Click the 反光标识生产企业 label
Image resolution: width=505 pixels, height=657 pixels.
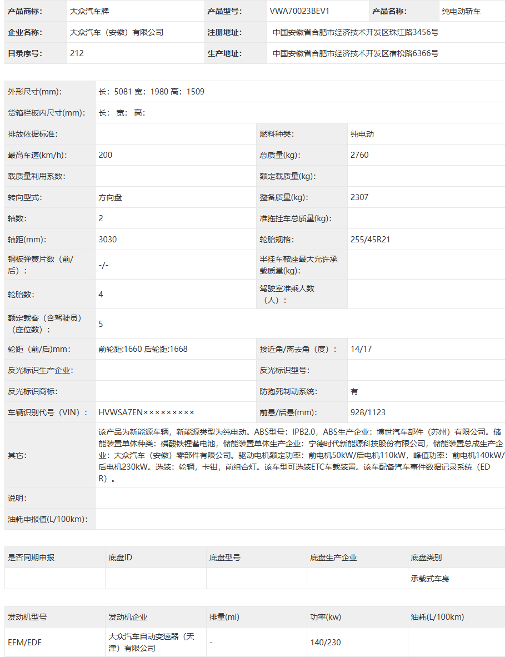click(x=41, y=370)
